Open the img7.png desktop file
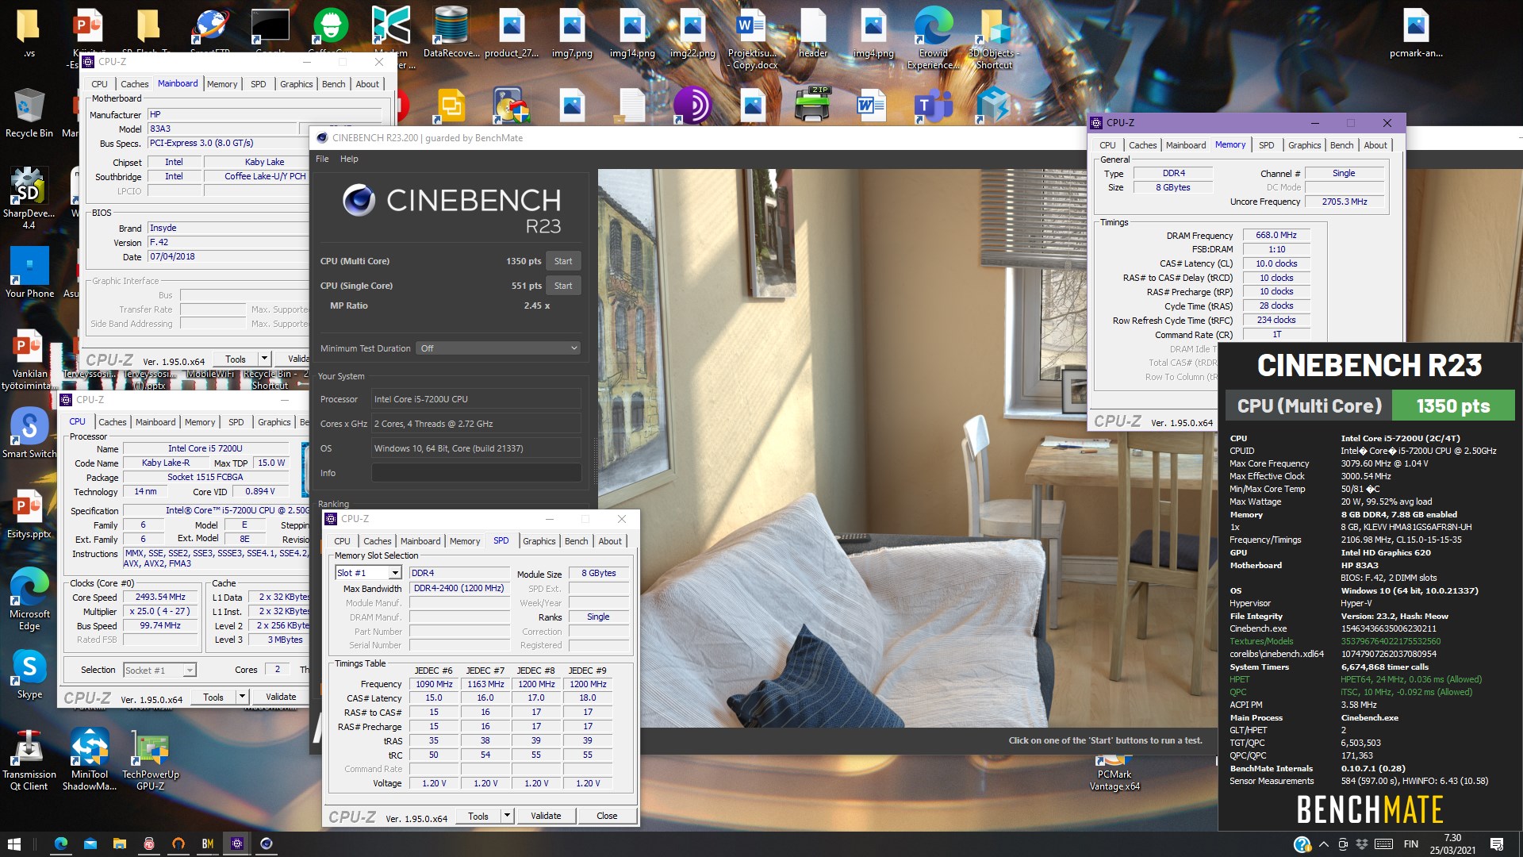Image resolution: width=1523 pixels, height=857 pixels. (x=572, y=33)
